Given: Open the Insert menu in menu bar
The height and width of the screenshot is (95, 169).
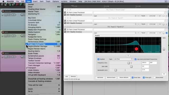Looking at the screenshot, I should (x=35, y=1).
